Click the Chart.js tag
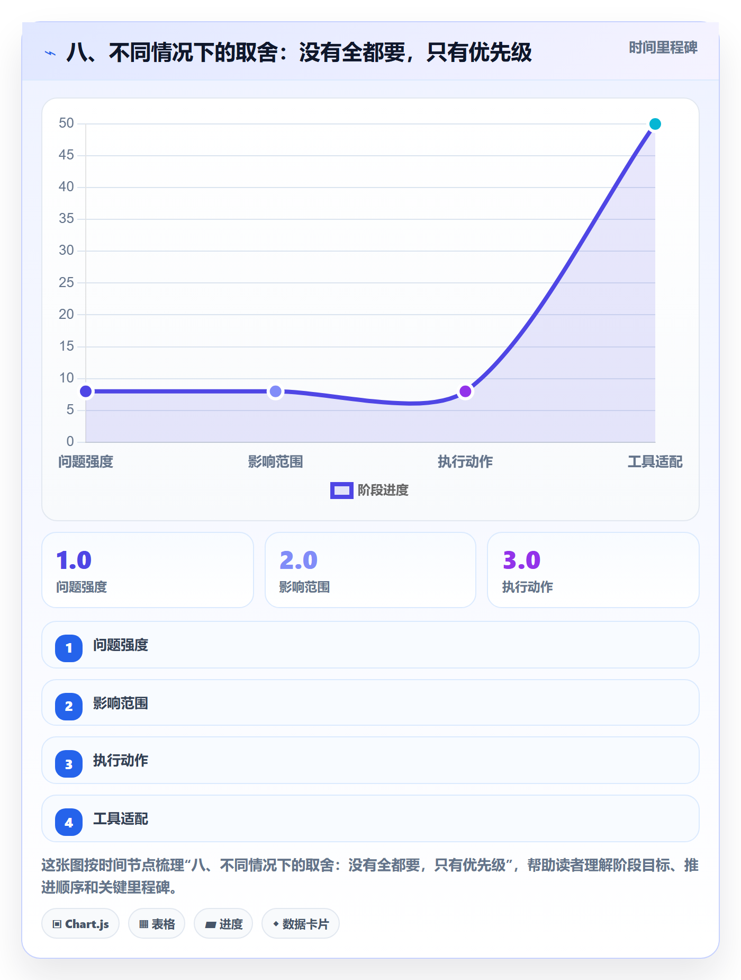The image size is (741, 980). [80, 923]
